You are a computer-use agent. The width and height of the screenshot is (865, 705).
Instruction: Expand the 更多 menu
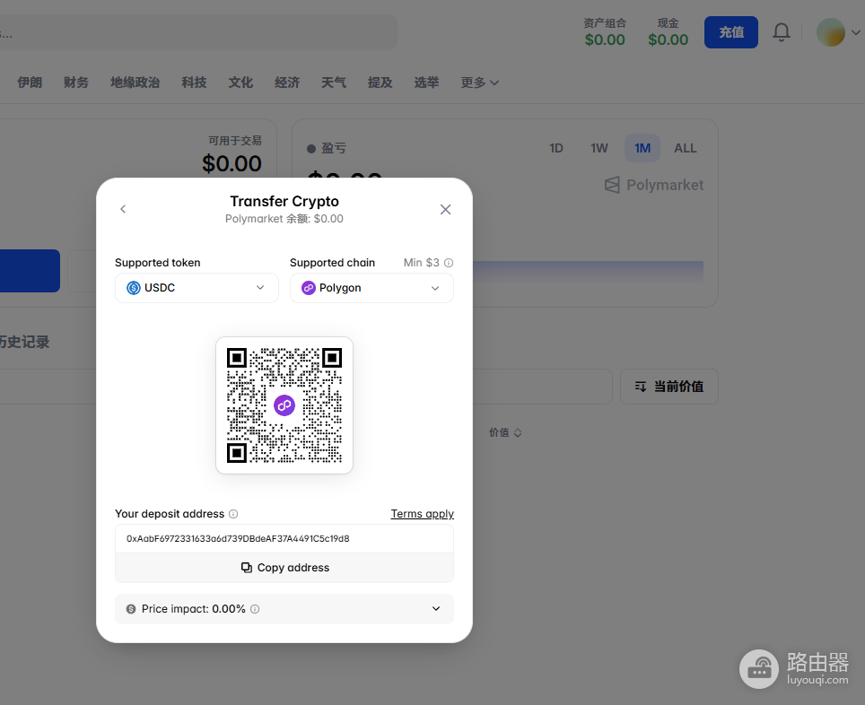(479, 83)
